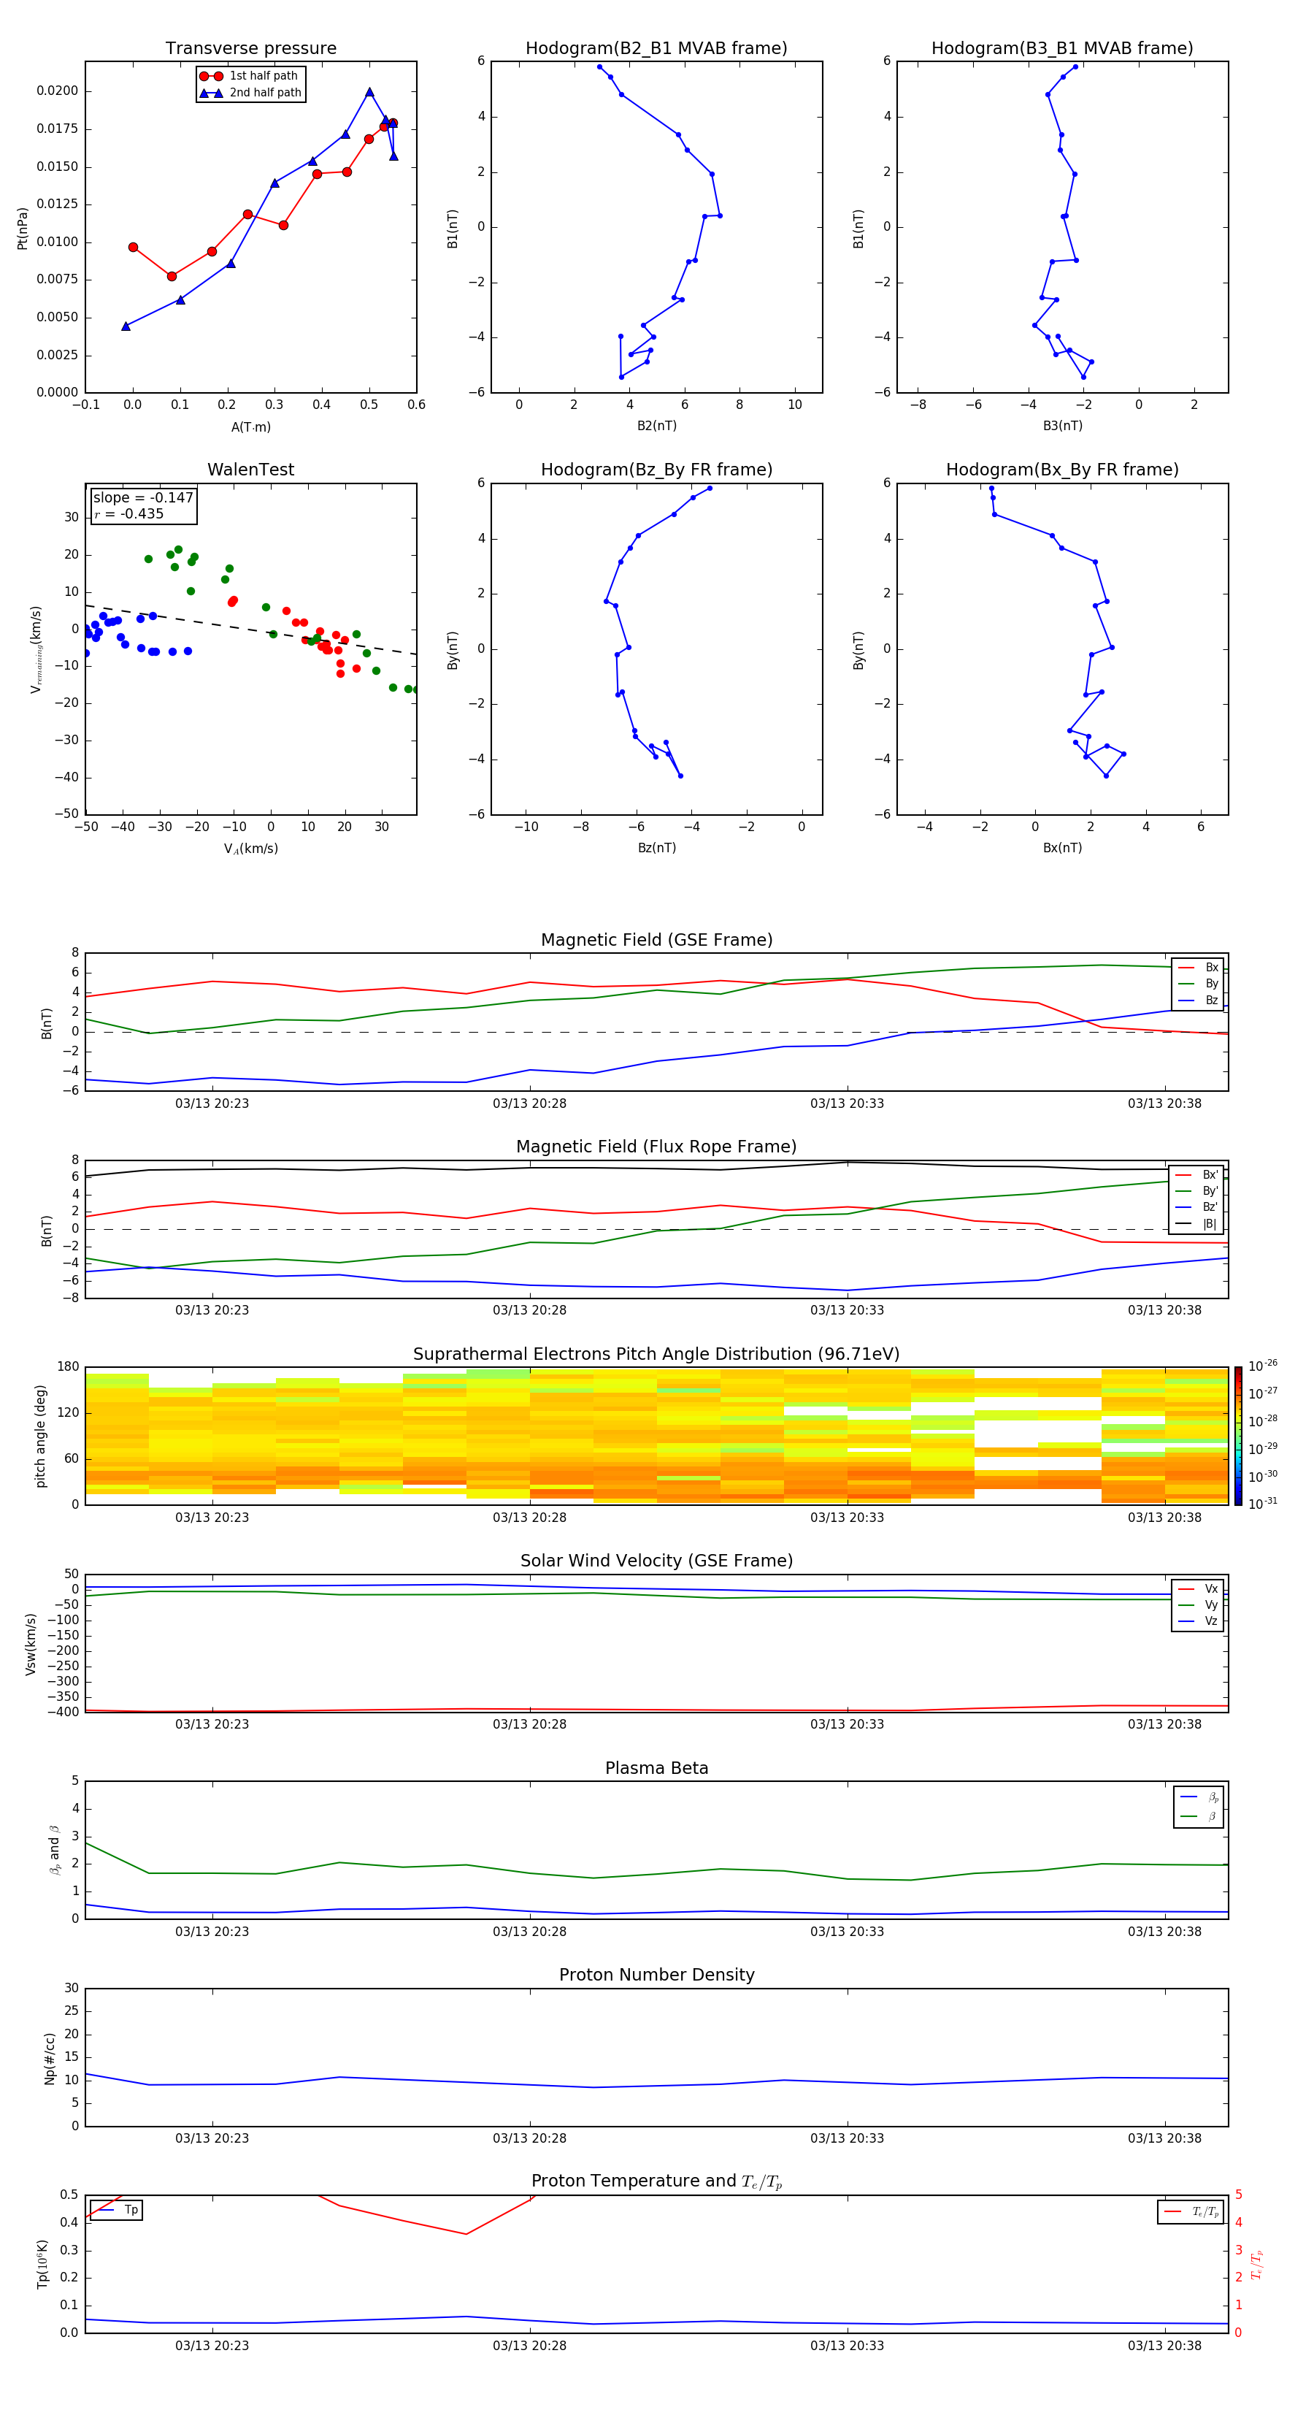Select the Vz legend entry
The width and height of the screenshot is (1314, 2410).
pyautogui.click(x=1198, y=1621)
